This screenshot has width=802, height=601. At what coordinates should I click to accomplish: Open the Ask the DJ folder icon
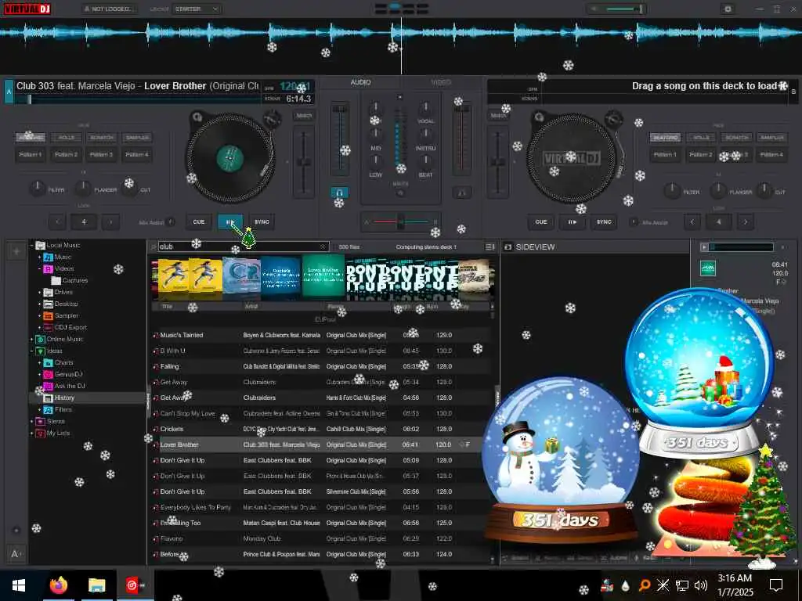coord(48,387)
